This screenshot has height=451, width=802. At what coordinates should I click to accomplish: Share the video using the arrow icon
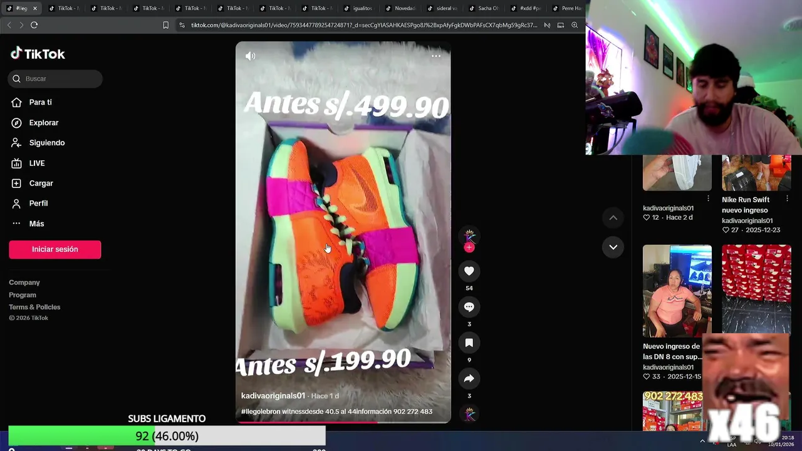[x=469, y=378]
